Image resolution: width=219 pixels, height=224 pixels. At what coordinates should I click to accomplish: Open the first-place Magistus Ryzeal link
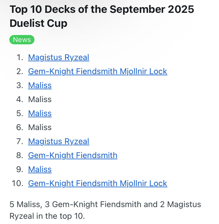(58, 57)
